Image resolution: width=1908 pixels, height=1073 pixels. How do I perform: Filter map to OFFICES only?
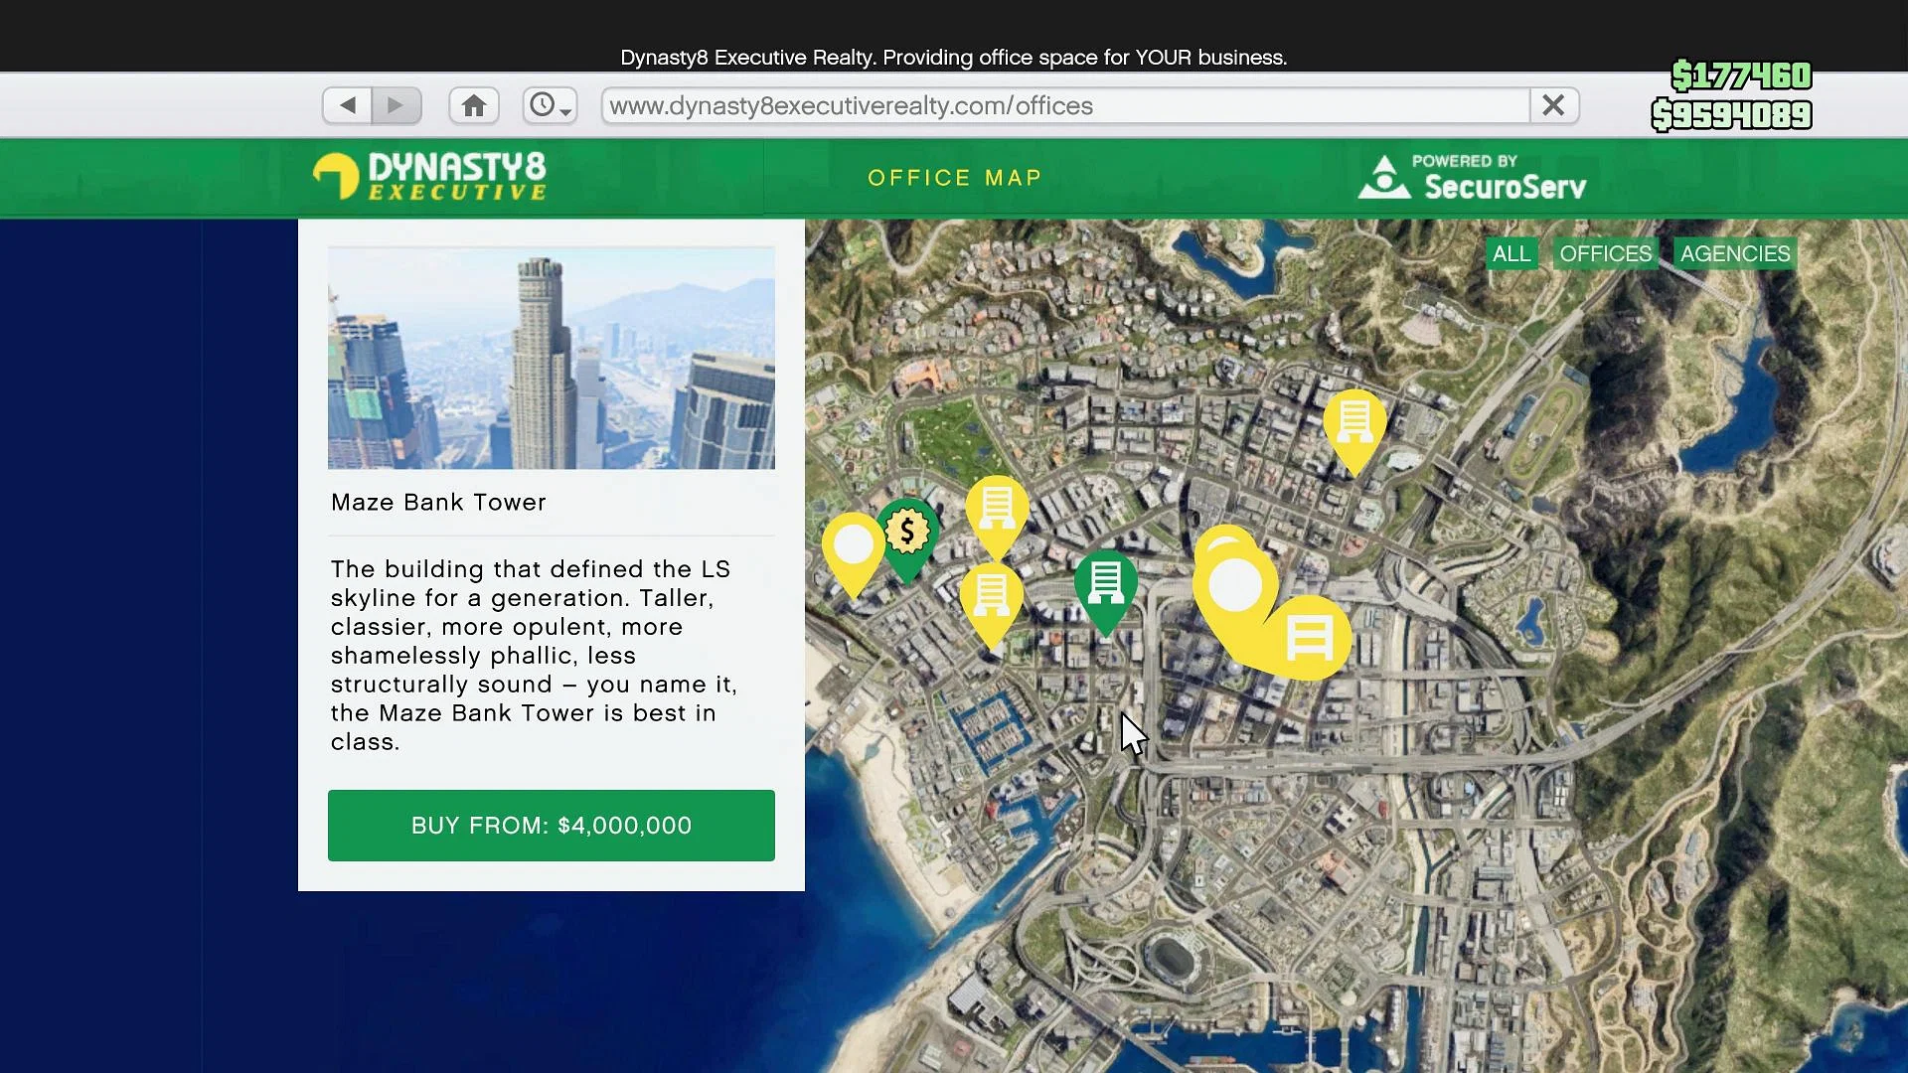click(x=1605, y=253)
